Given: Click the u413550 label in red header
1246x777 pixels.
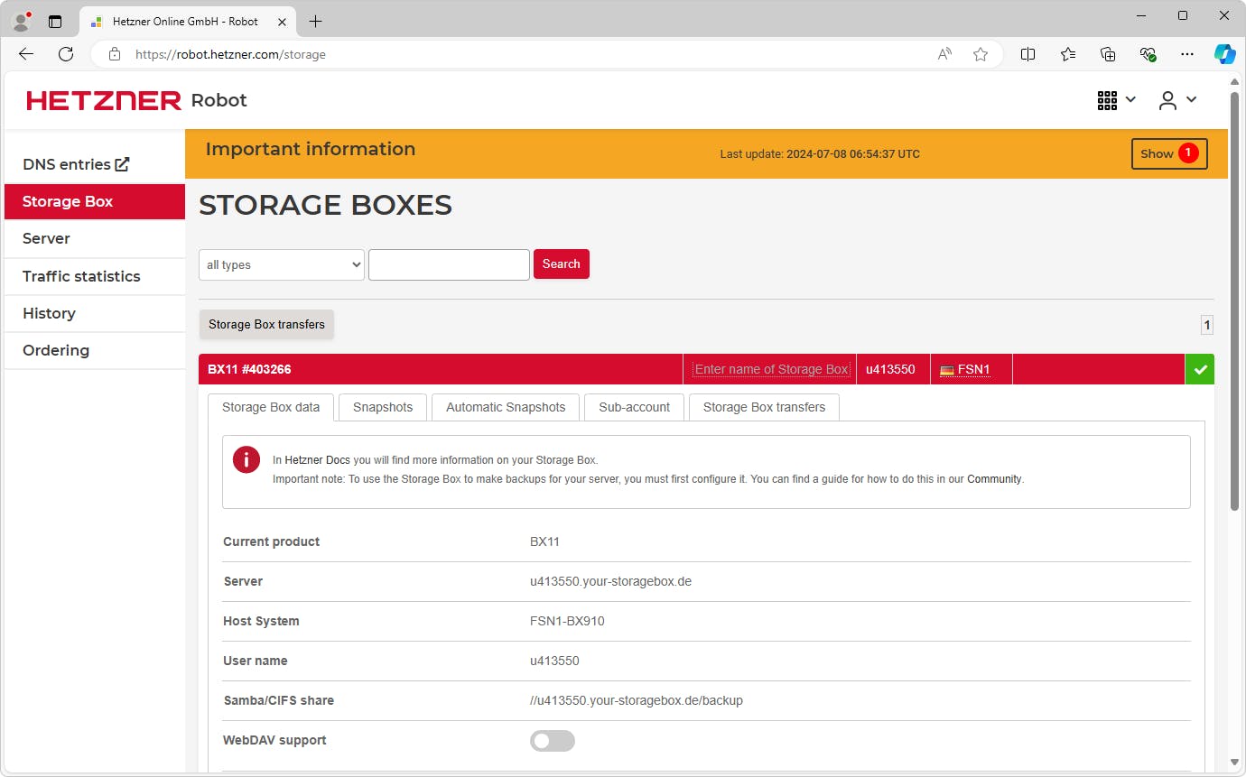Looking at the screenshot, I should tap(890, 369).
